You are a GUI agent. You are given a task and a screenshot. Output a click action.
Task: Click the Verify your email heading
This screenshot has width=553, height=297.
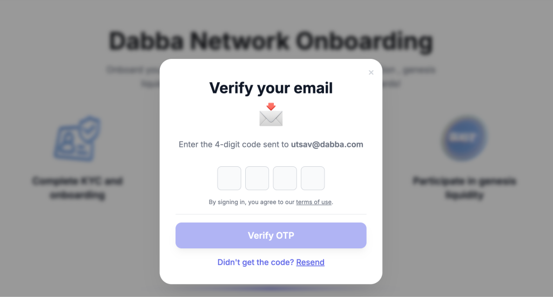pyautogui.click(x=271, y=88)
